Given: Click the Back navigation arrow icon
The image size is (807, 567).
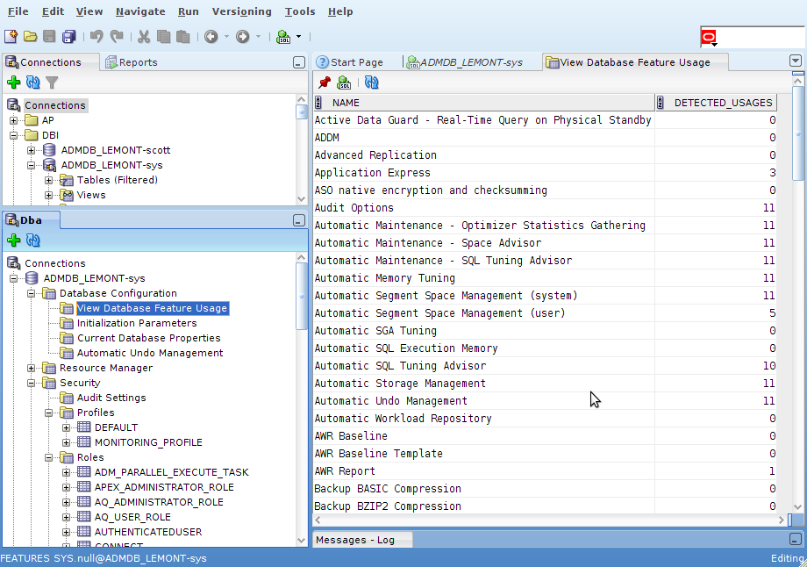Looking at the screenshot, I should pos(211,37).
